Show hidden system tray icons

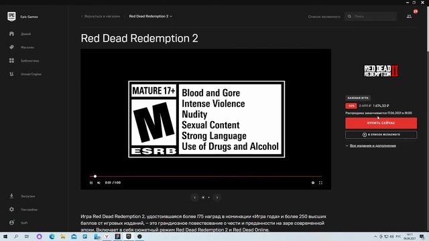tap(375, 236)
